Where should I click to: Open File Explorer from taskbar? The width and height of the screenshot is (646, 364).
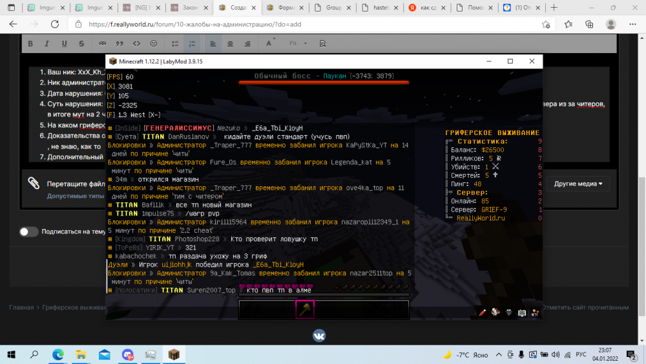point(81,354)
